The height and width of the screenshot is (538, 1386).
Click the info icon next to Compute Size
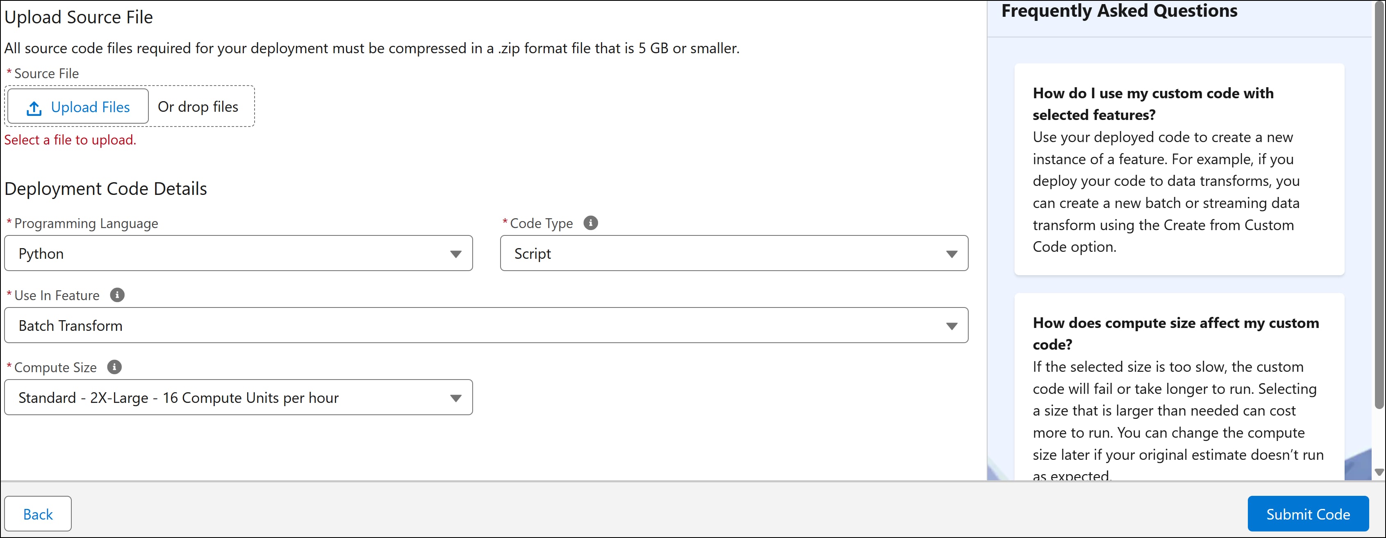pos(113,367)
